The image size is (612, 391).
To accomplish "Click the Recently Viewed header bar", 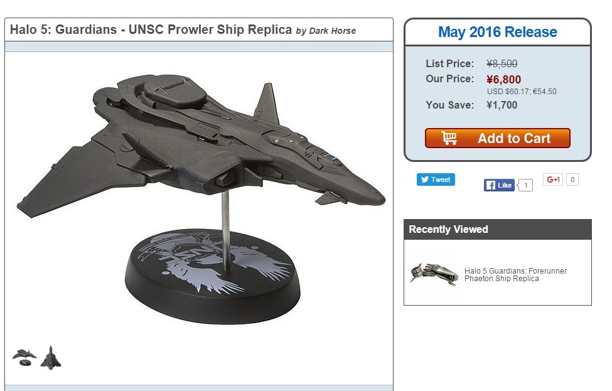I will pos(498,230).
